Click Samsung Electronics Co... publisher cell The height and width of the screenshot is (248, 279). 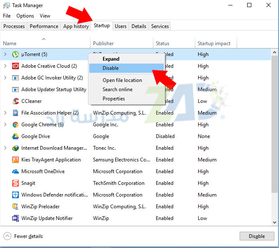pyautogui.click(x=121, y=160)
